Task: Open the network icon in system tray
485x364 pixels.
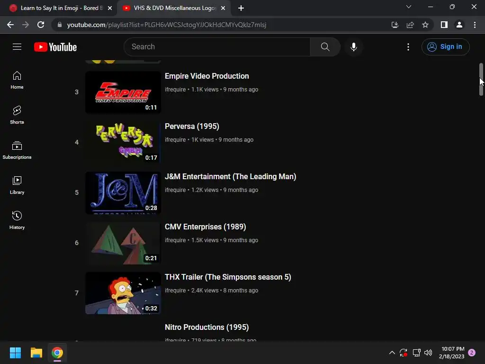Action: coord(416,353)
